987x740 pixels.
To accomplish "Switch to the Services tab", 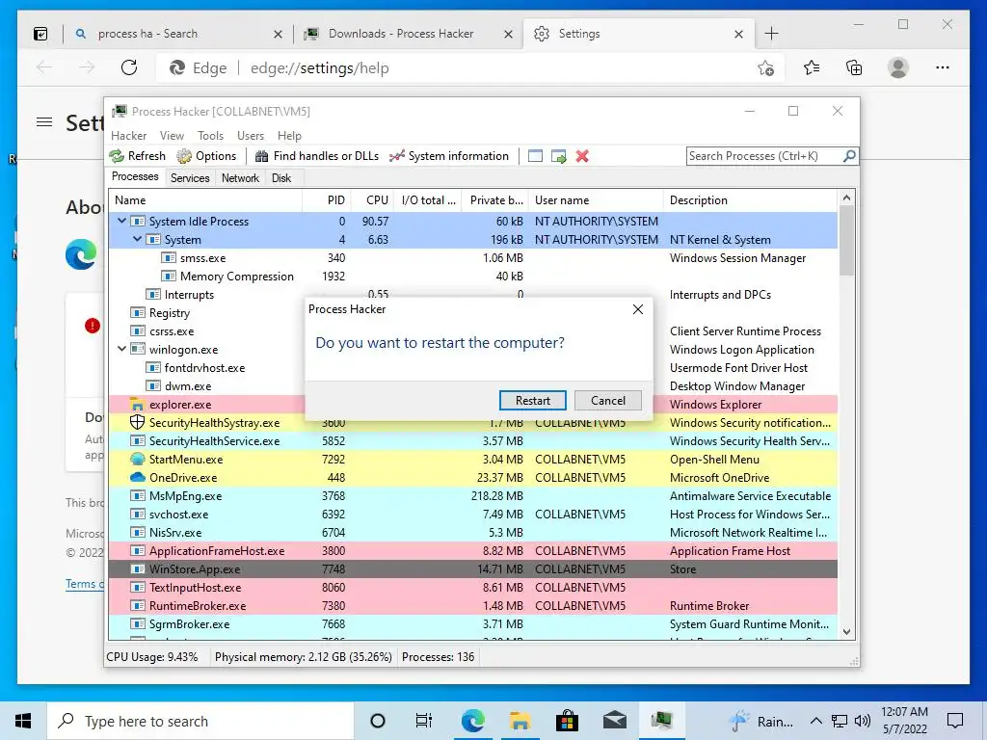I will (x=190, y=178).
